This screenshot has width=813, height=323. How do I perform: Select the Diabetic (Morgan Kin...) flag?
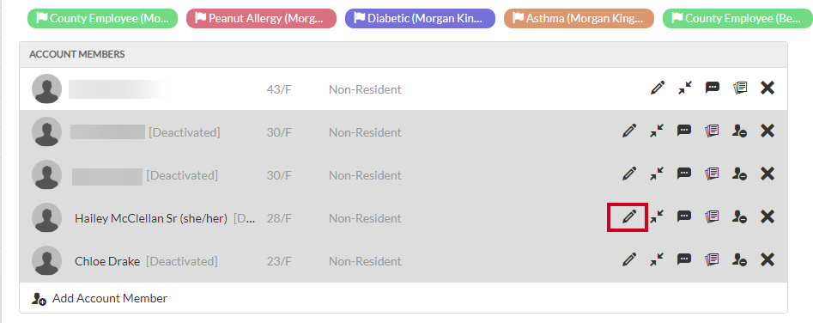coord(420,19)
